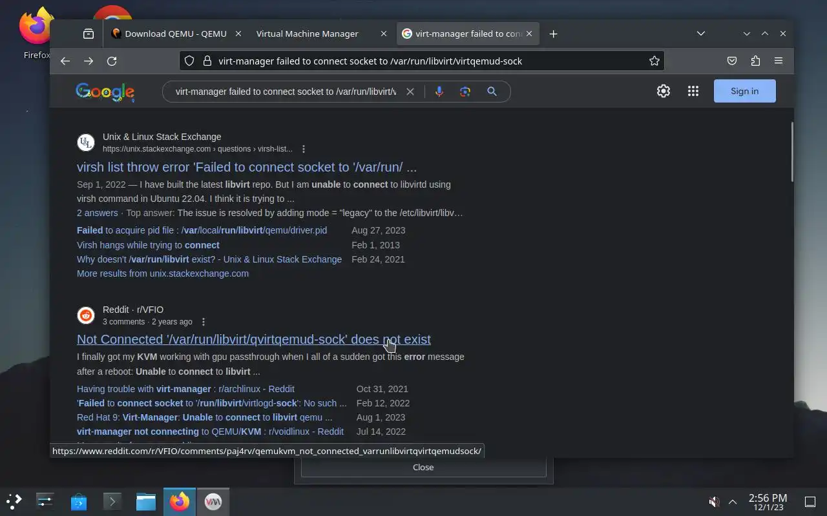Toggle the muted volume tray icon
This screenshot has width=827, height=516.
(714, 501)
